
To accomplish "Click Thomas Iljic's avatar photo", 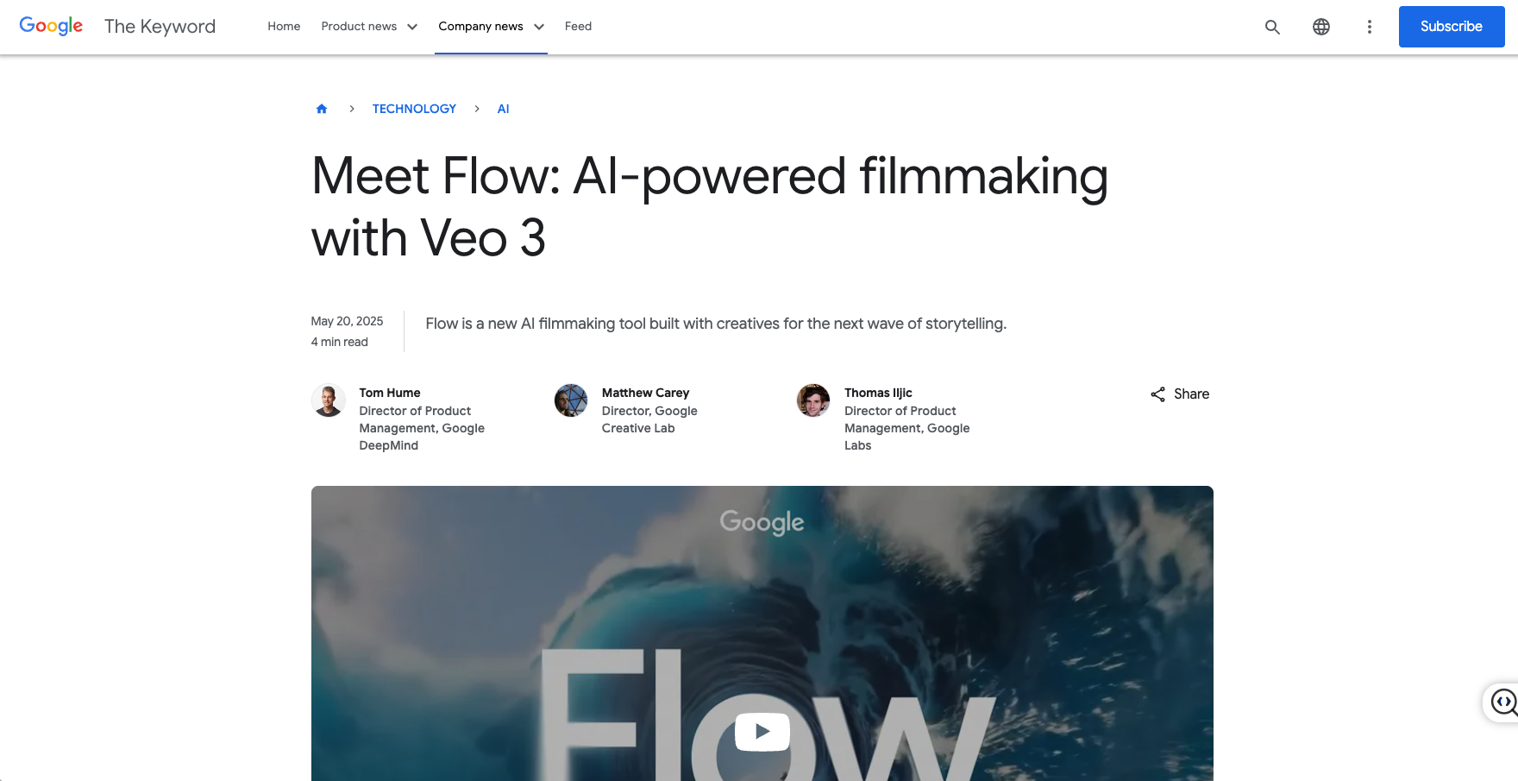I will click(813, 400).
